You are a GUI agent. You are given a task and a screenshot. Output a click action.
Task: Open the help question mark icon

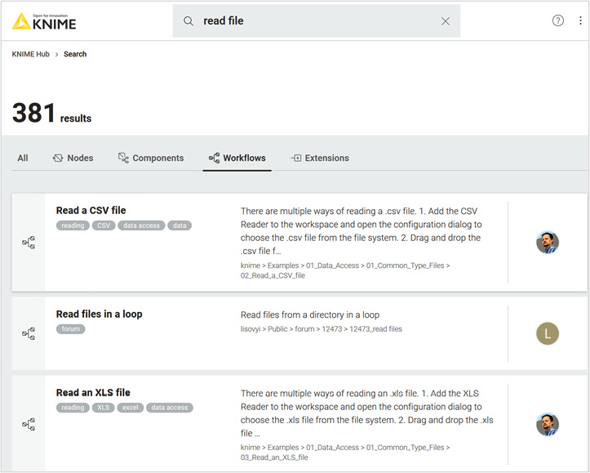coord(557,20)
